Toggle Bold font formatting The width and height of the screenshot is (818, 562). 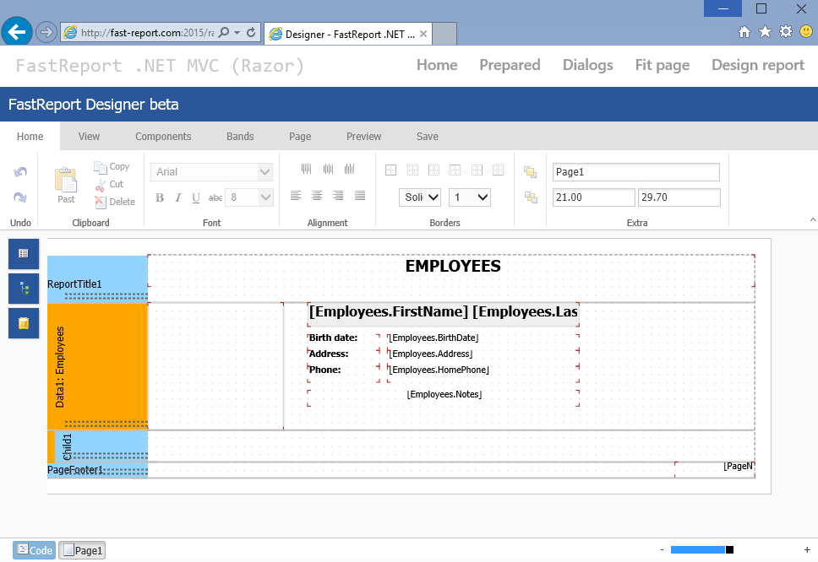[160, 198]
